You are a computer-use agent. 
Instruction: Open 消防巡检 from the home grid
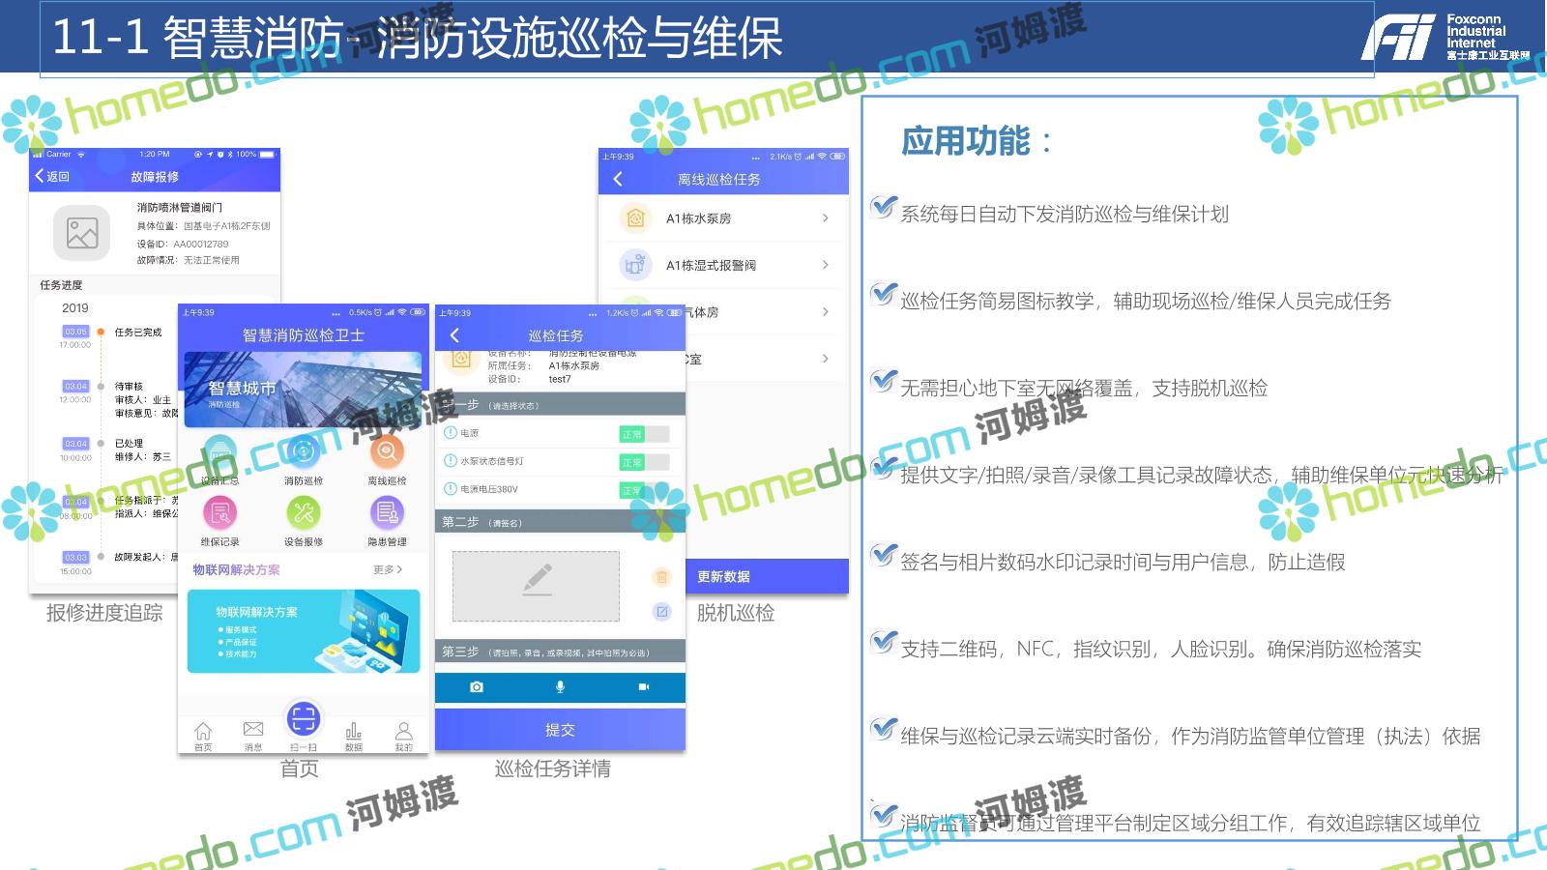pyautogui.click(x=303, y=452)
